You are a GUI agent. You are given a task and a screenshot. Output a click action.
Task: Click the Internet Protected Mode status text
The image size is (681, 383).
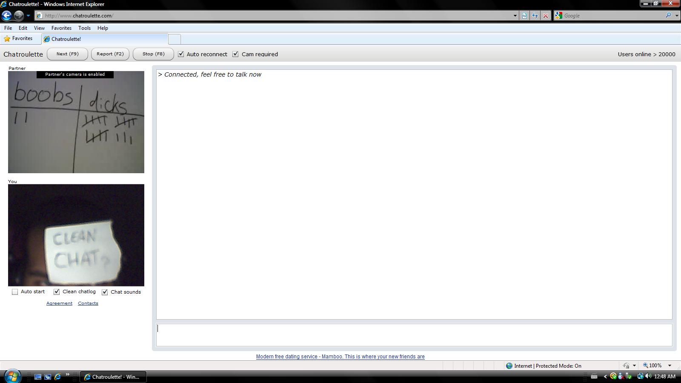pos(548,366)
